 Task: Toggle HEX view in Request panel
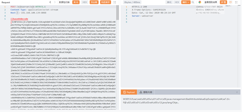click(x=84, y=2)
